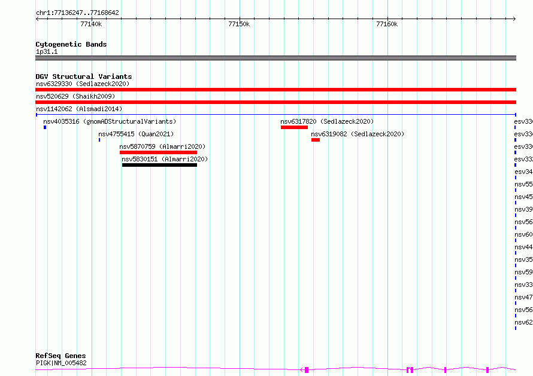Select the red bar of nsv6317820
Image resolution: width=533 pixels, height=376 pixels.
(x=295, y=127)
